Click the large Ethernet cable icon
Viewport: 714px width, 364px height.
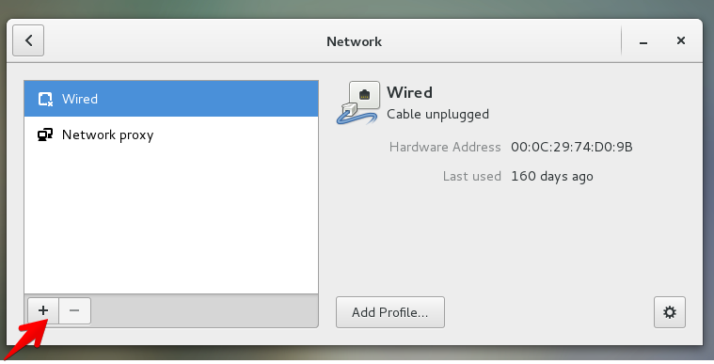point(358,103)
